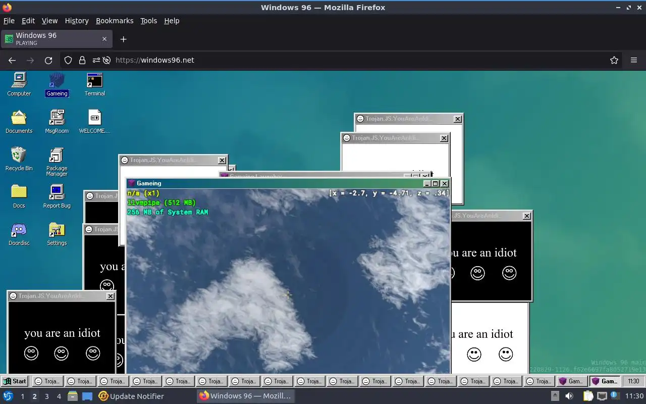Click the crosshair in the Gameing viewport
Screen dimensions: 646x404
(x=288, y=294)
